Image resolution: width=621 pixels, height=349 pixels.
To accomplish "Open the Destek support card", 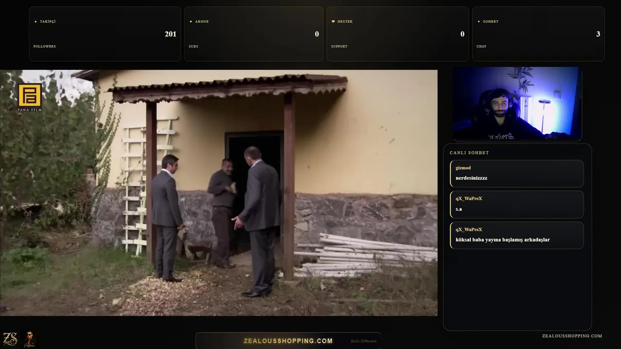I will [x=398, y=34].
